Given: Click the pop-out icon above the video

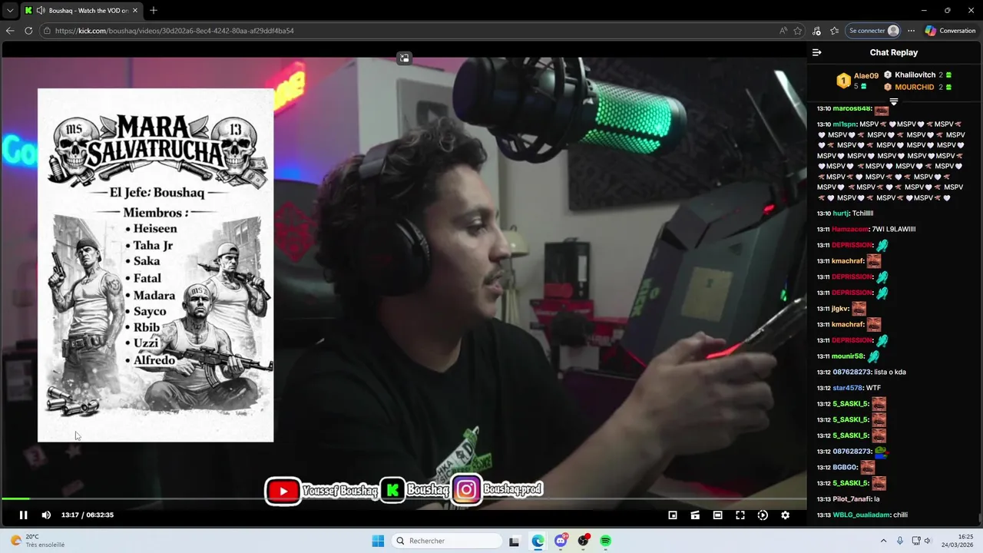Looking at the screenshot, I should coord(404,58).
